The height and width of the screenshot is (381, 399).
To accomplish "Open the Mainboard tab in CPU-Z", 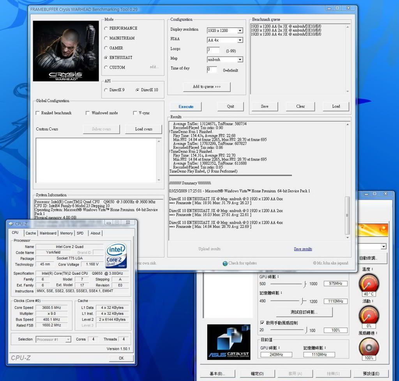I will tap(48, 233).
